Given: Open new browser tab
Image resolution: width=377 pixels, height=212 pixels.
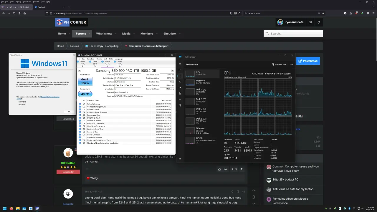Looking at the screenshot, I should 69,7.
